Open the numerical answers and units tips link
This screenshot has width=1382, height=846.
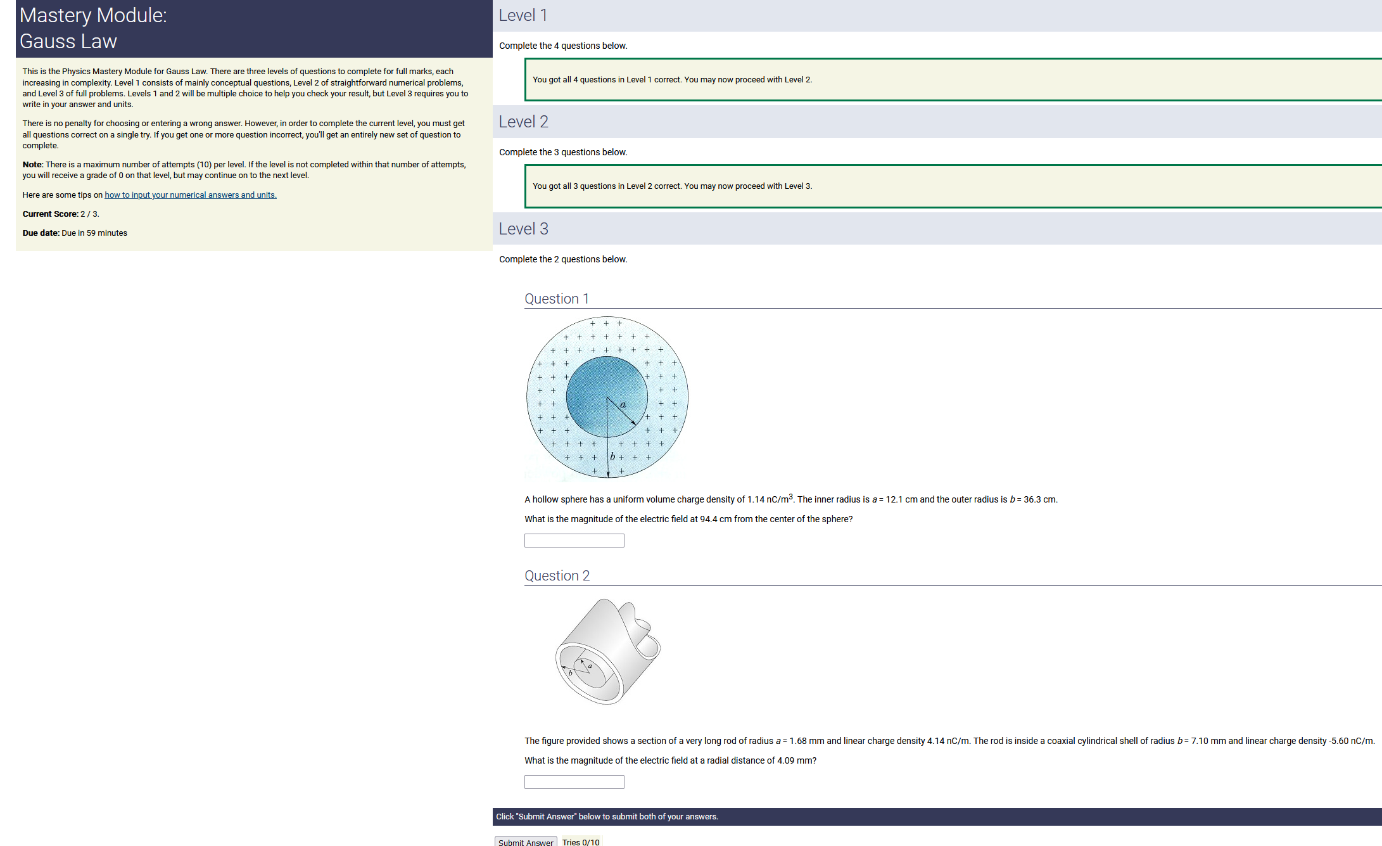click(190, 195)
